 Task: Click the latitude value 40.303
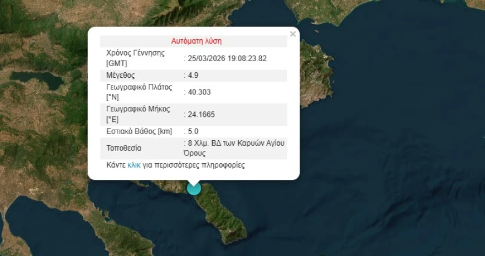click(198, 92)
